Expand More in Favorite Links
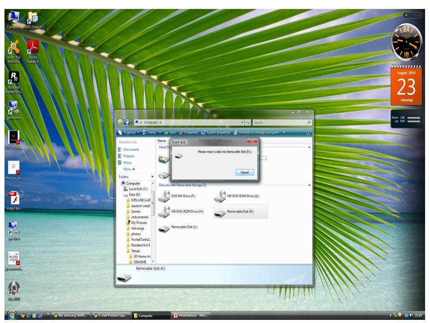This screenshot has width=430, height=323. click(x=129, y=169)
